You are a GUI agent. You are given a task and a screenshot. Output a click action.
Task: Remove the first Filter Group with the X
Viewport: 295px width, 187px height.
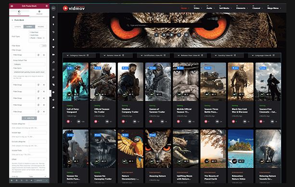[x=44, y=55]
